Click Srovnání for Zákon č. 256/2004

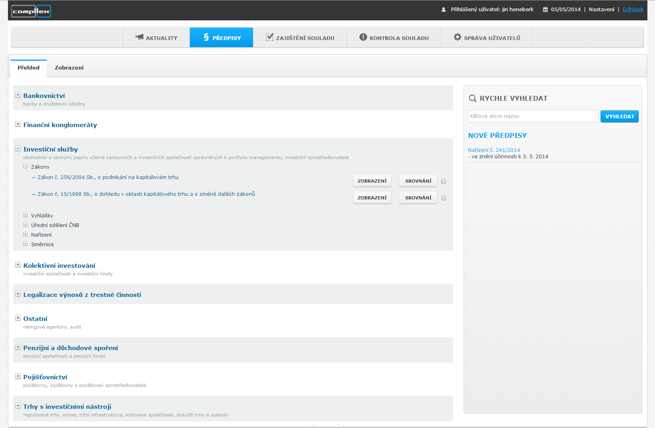pos(418,181)
